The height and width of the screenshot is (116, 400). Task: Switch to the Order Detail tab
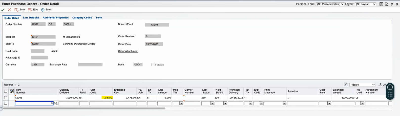(x=12, y=18)
